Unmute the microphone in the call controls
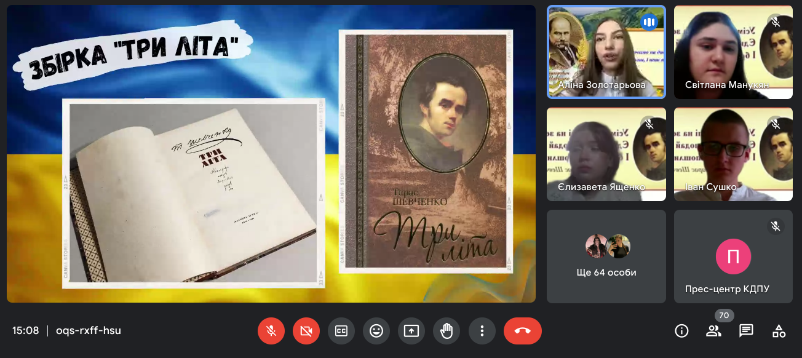This screenshot has height=358, width=802. [271, 331]
